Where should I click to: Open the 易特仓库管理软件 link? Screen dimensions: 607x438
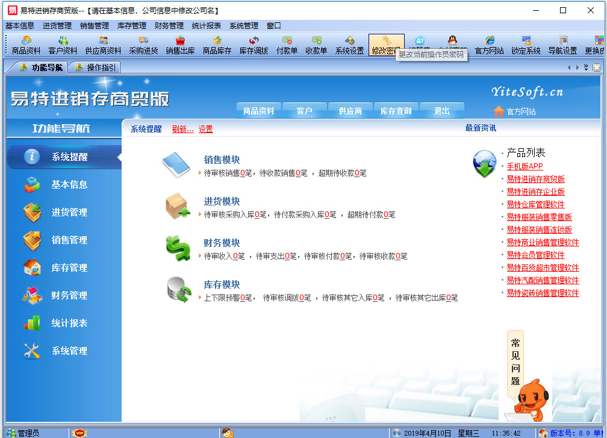535,204
